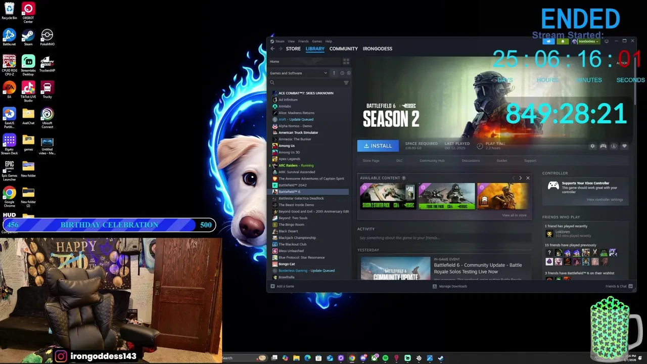Open Battle.net desktop shortcut
Viewport: 647px width, 364px height.
pos(9,38)
